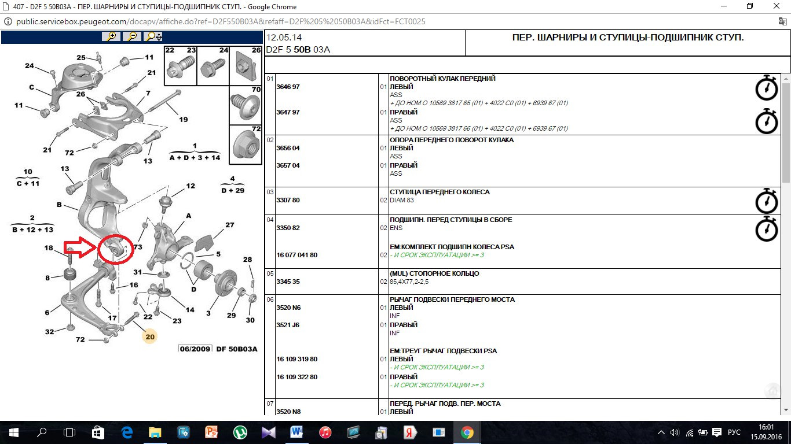The height and width of the screenshot is (444, 791).
Task: Click part number 16 109 322 80
Action: 297,377
